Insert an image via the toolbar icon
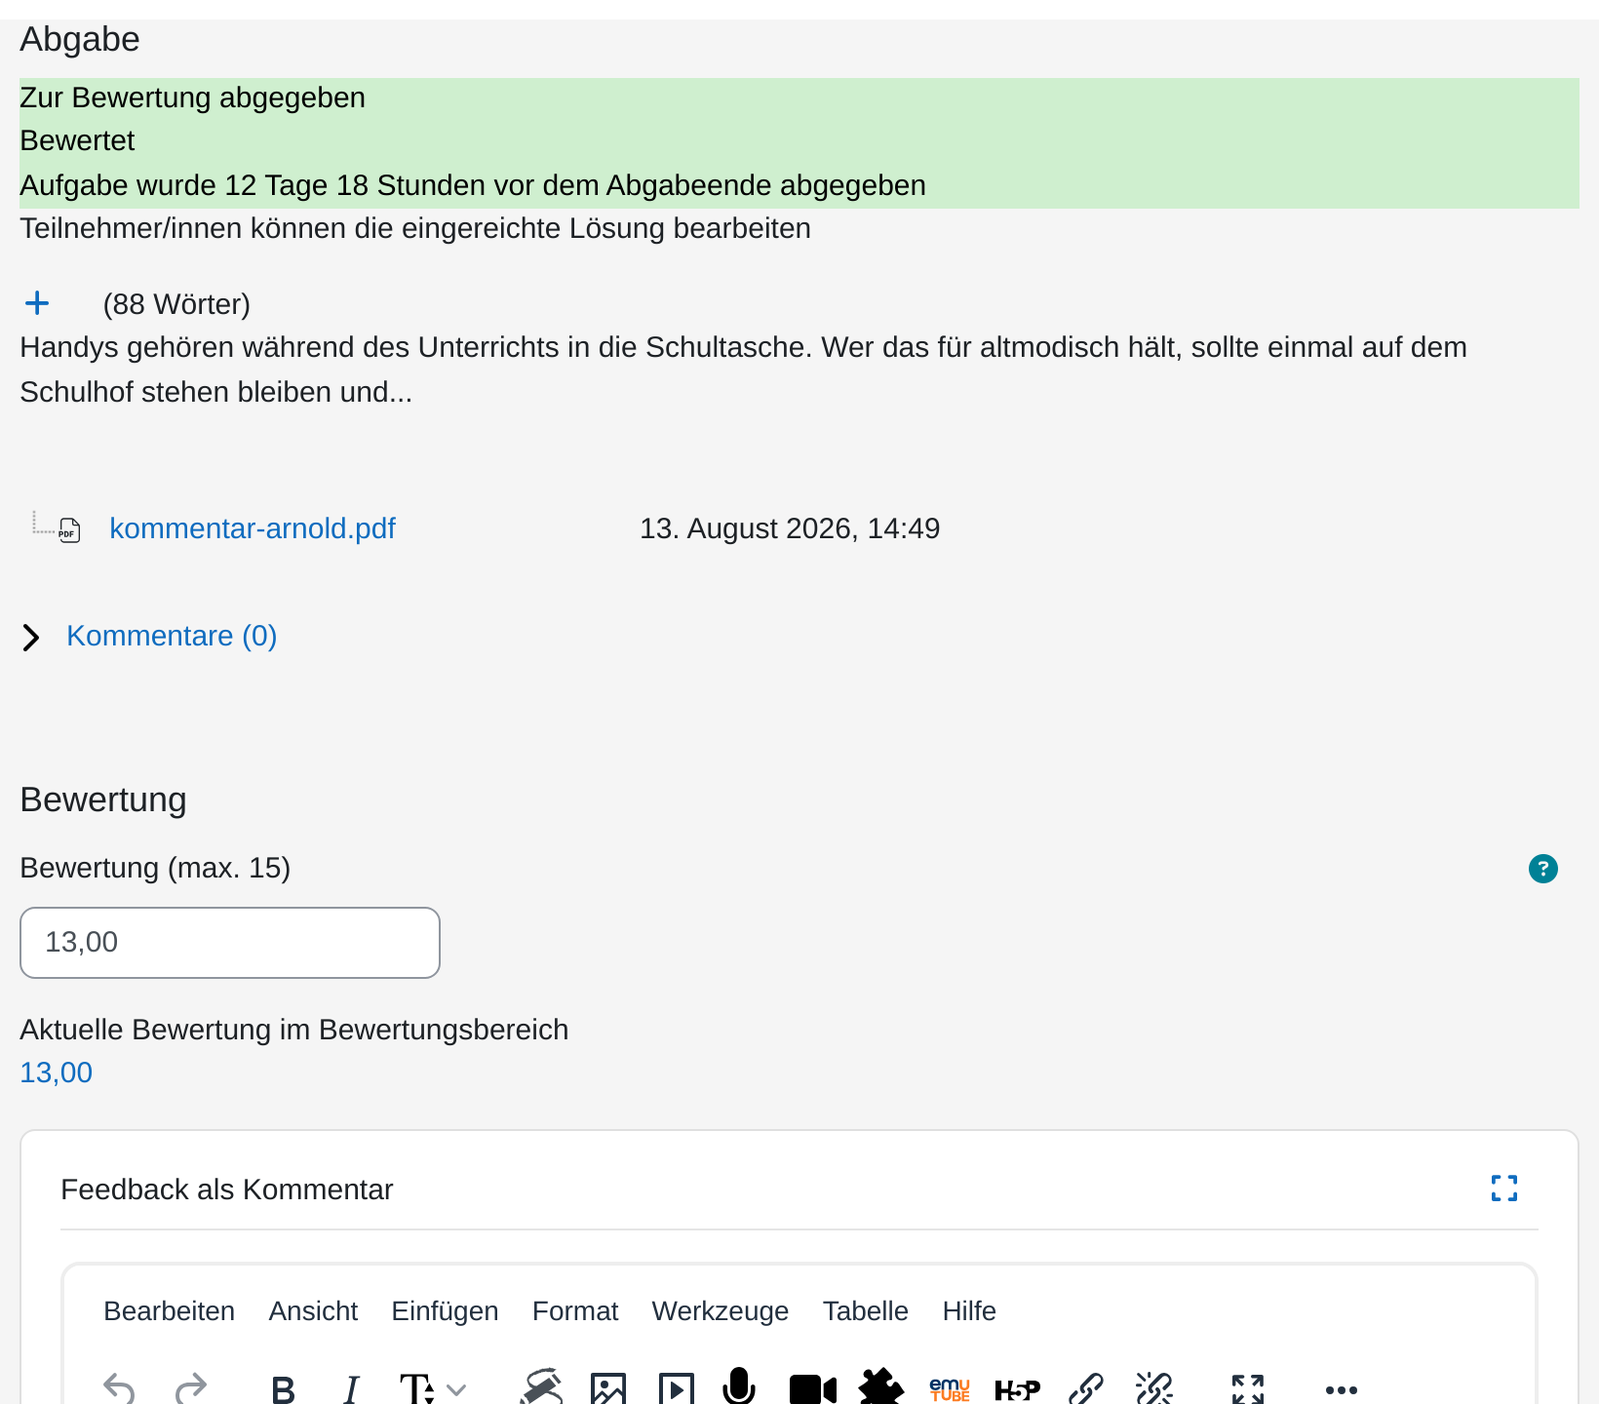This screenshot has height=1404, width=1599. pyautogui.click(x=608, y=1388)
